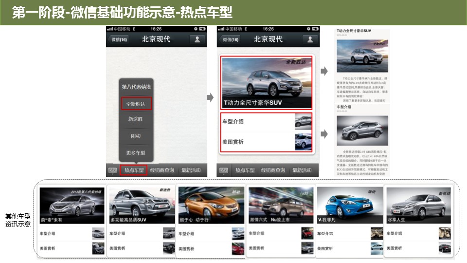Click the signal bars in the left phone status bar
467x263 pixels.
(110, 29)
